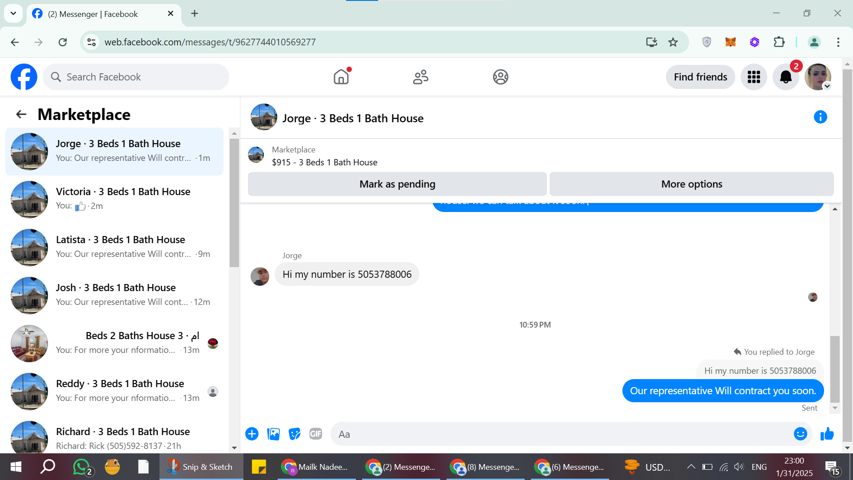Focus the Search Facebook field
Image resolution: width=853 pixels, height=480 pixels.
(136, 77)
